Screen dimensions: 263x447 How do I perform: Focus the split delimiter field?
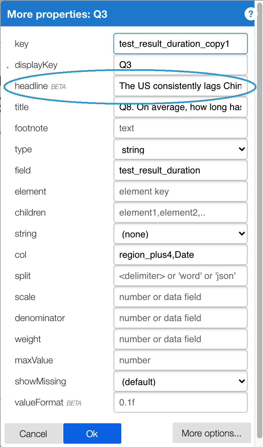click(x=180, y=276)
